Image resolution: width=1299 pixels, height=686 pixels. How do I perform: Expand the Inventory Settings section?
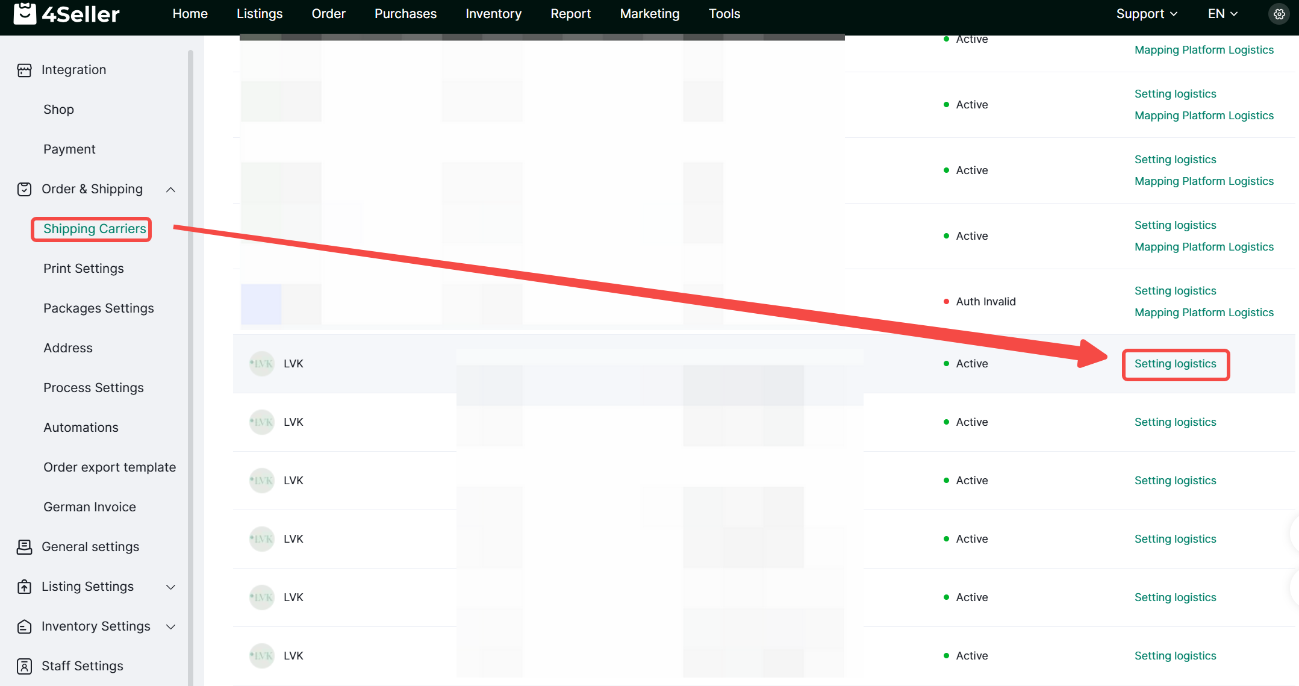[171, 627]
